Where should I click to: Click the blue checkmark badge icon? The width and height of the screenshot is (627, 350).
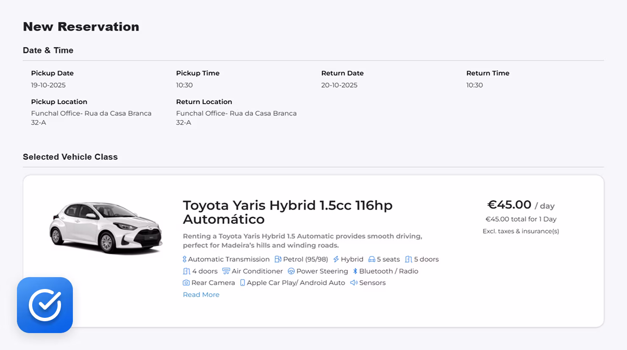[x=45, y=305]
